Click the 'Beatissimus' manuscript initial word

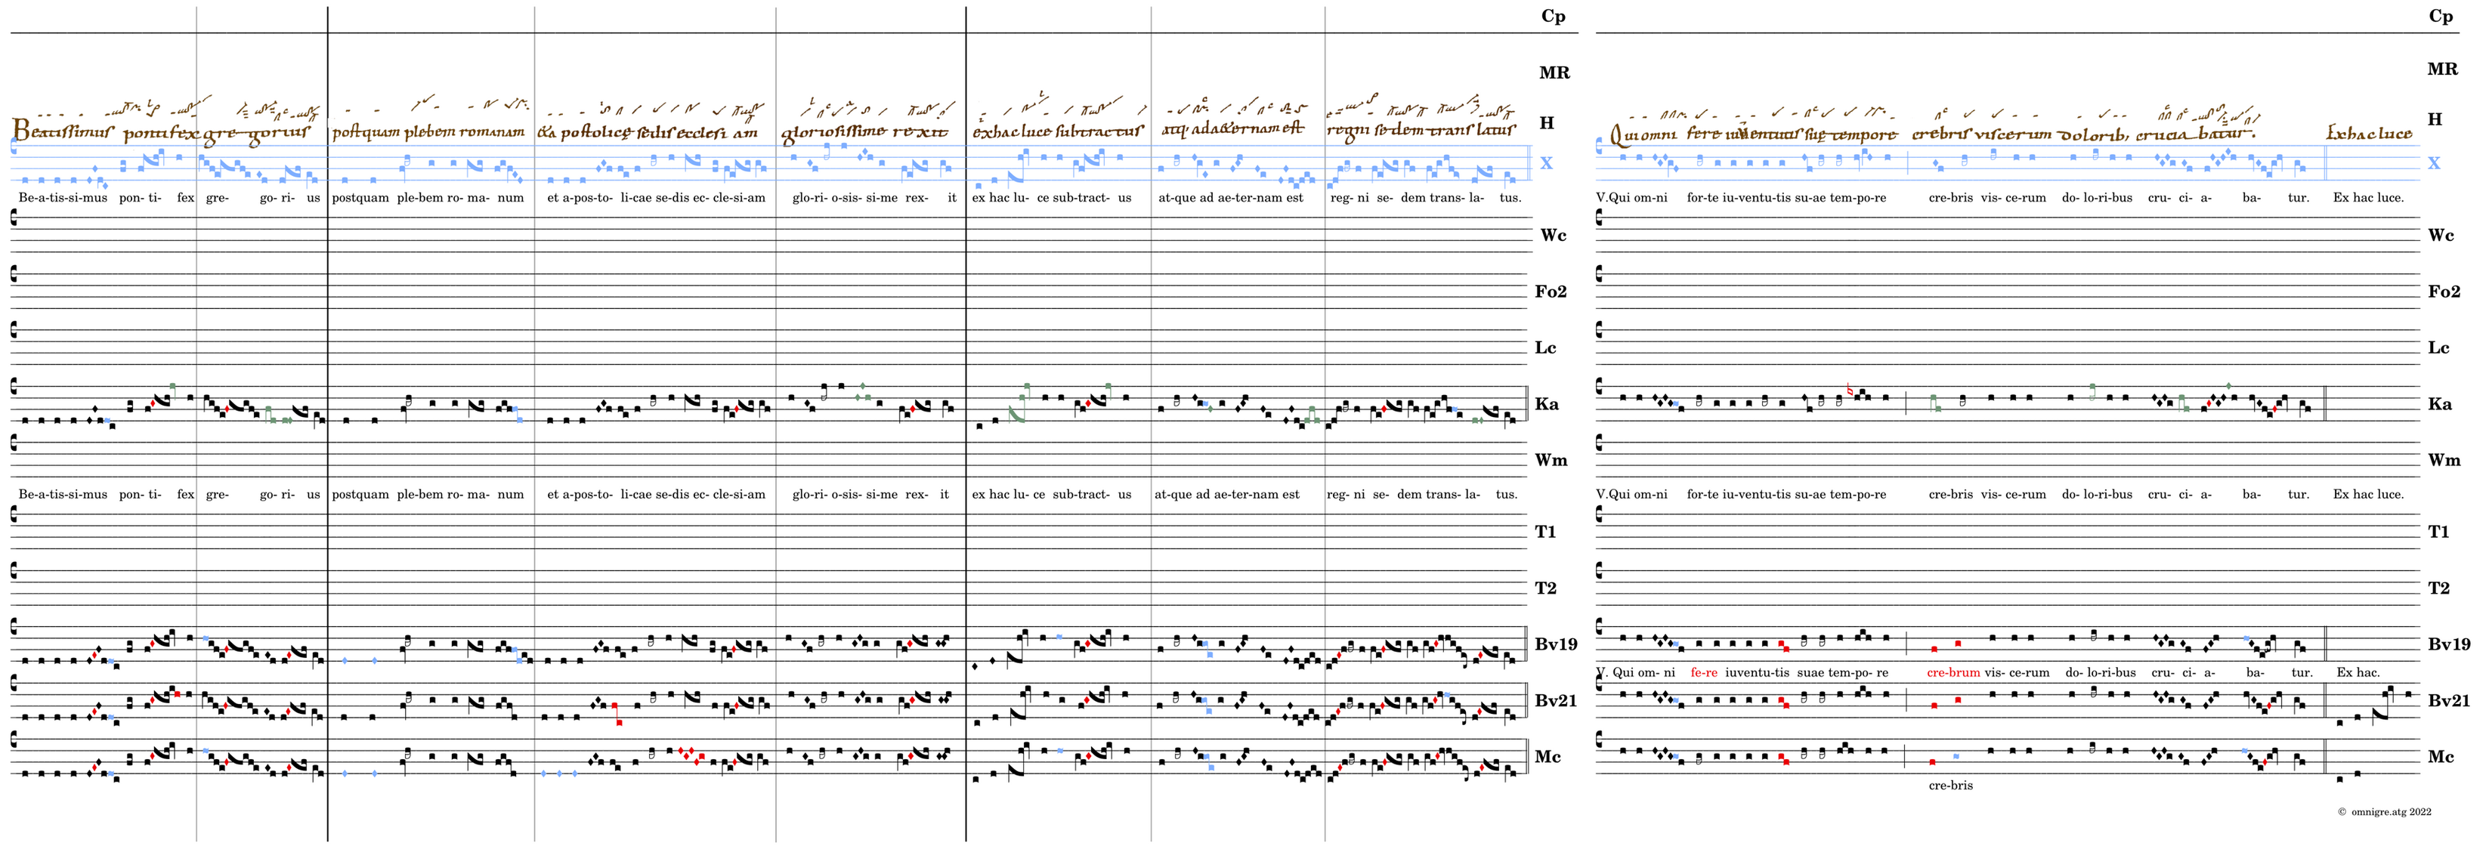point(62,131)
